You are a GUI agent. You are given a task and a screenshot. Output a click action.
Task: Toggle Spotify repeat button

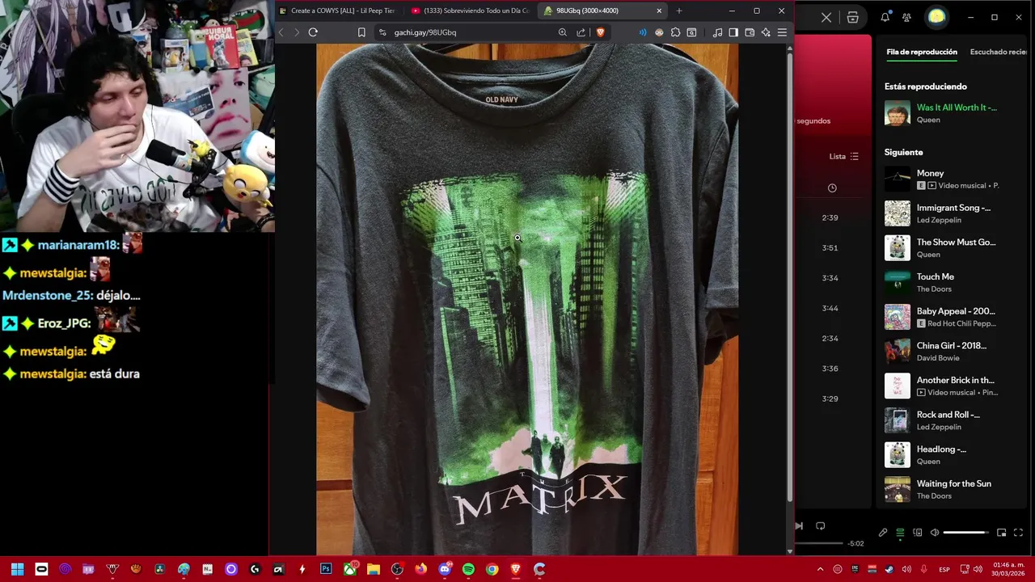820,525
